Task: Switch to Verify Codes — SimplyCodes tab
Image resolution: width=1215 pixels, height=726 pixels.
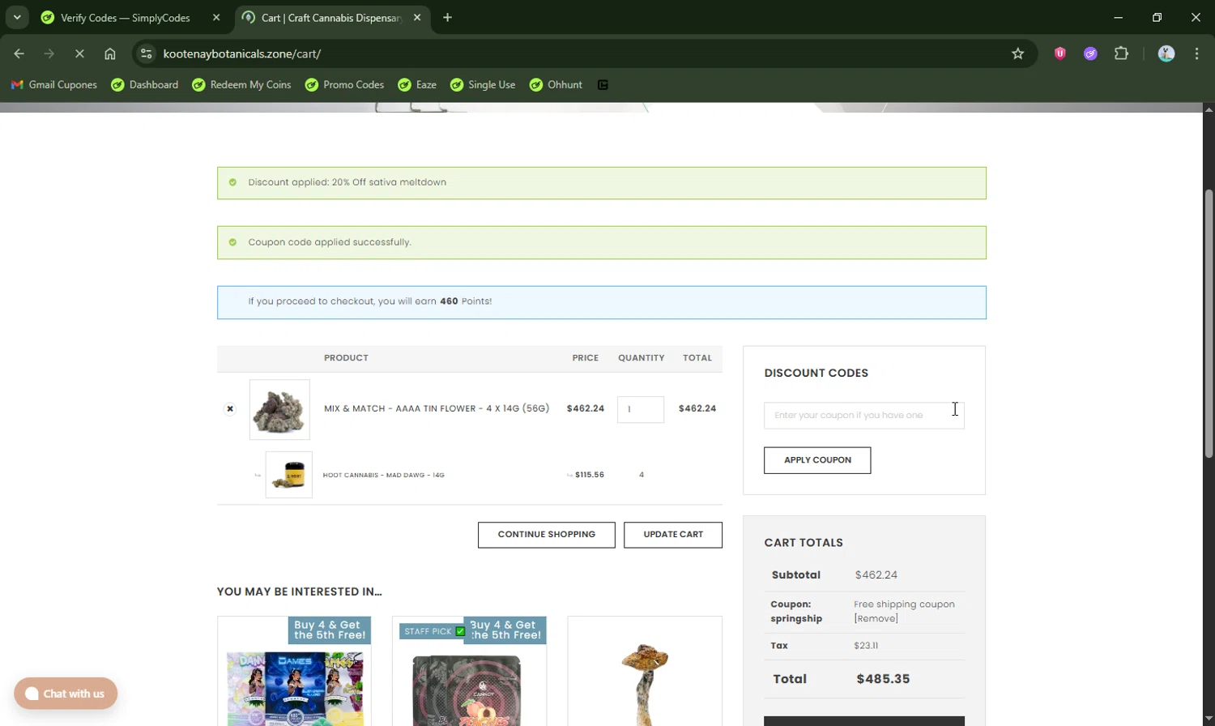Action: (126, 18)
